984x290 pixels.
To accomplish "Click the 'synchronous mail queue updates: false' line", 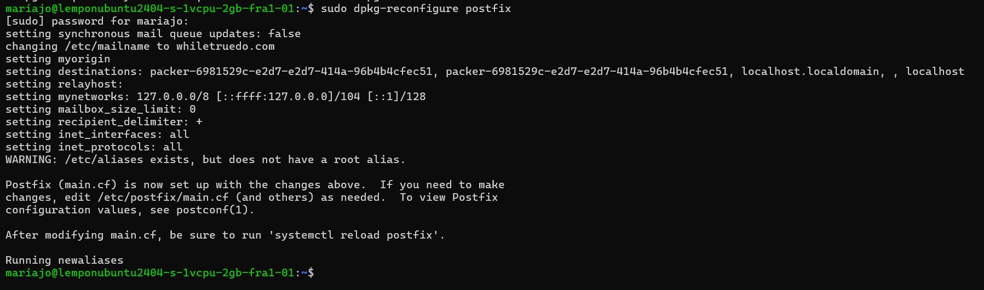I will 179,33.
